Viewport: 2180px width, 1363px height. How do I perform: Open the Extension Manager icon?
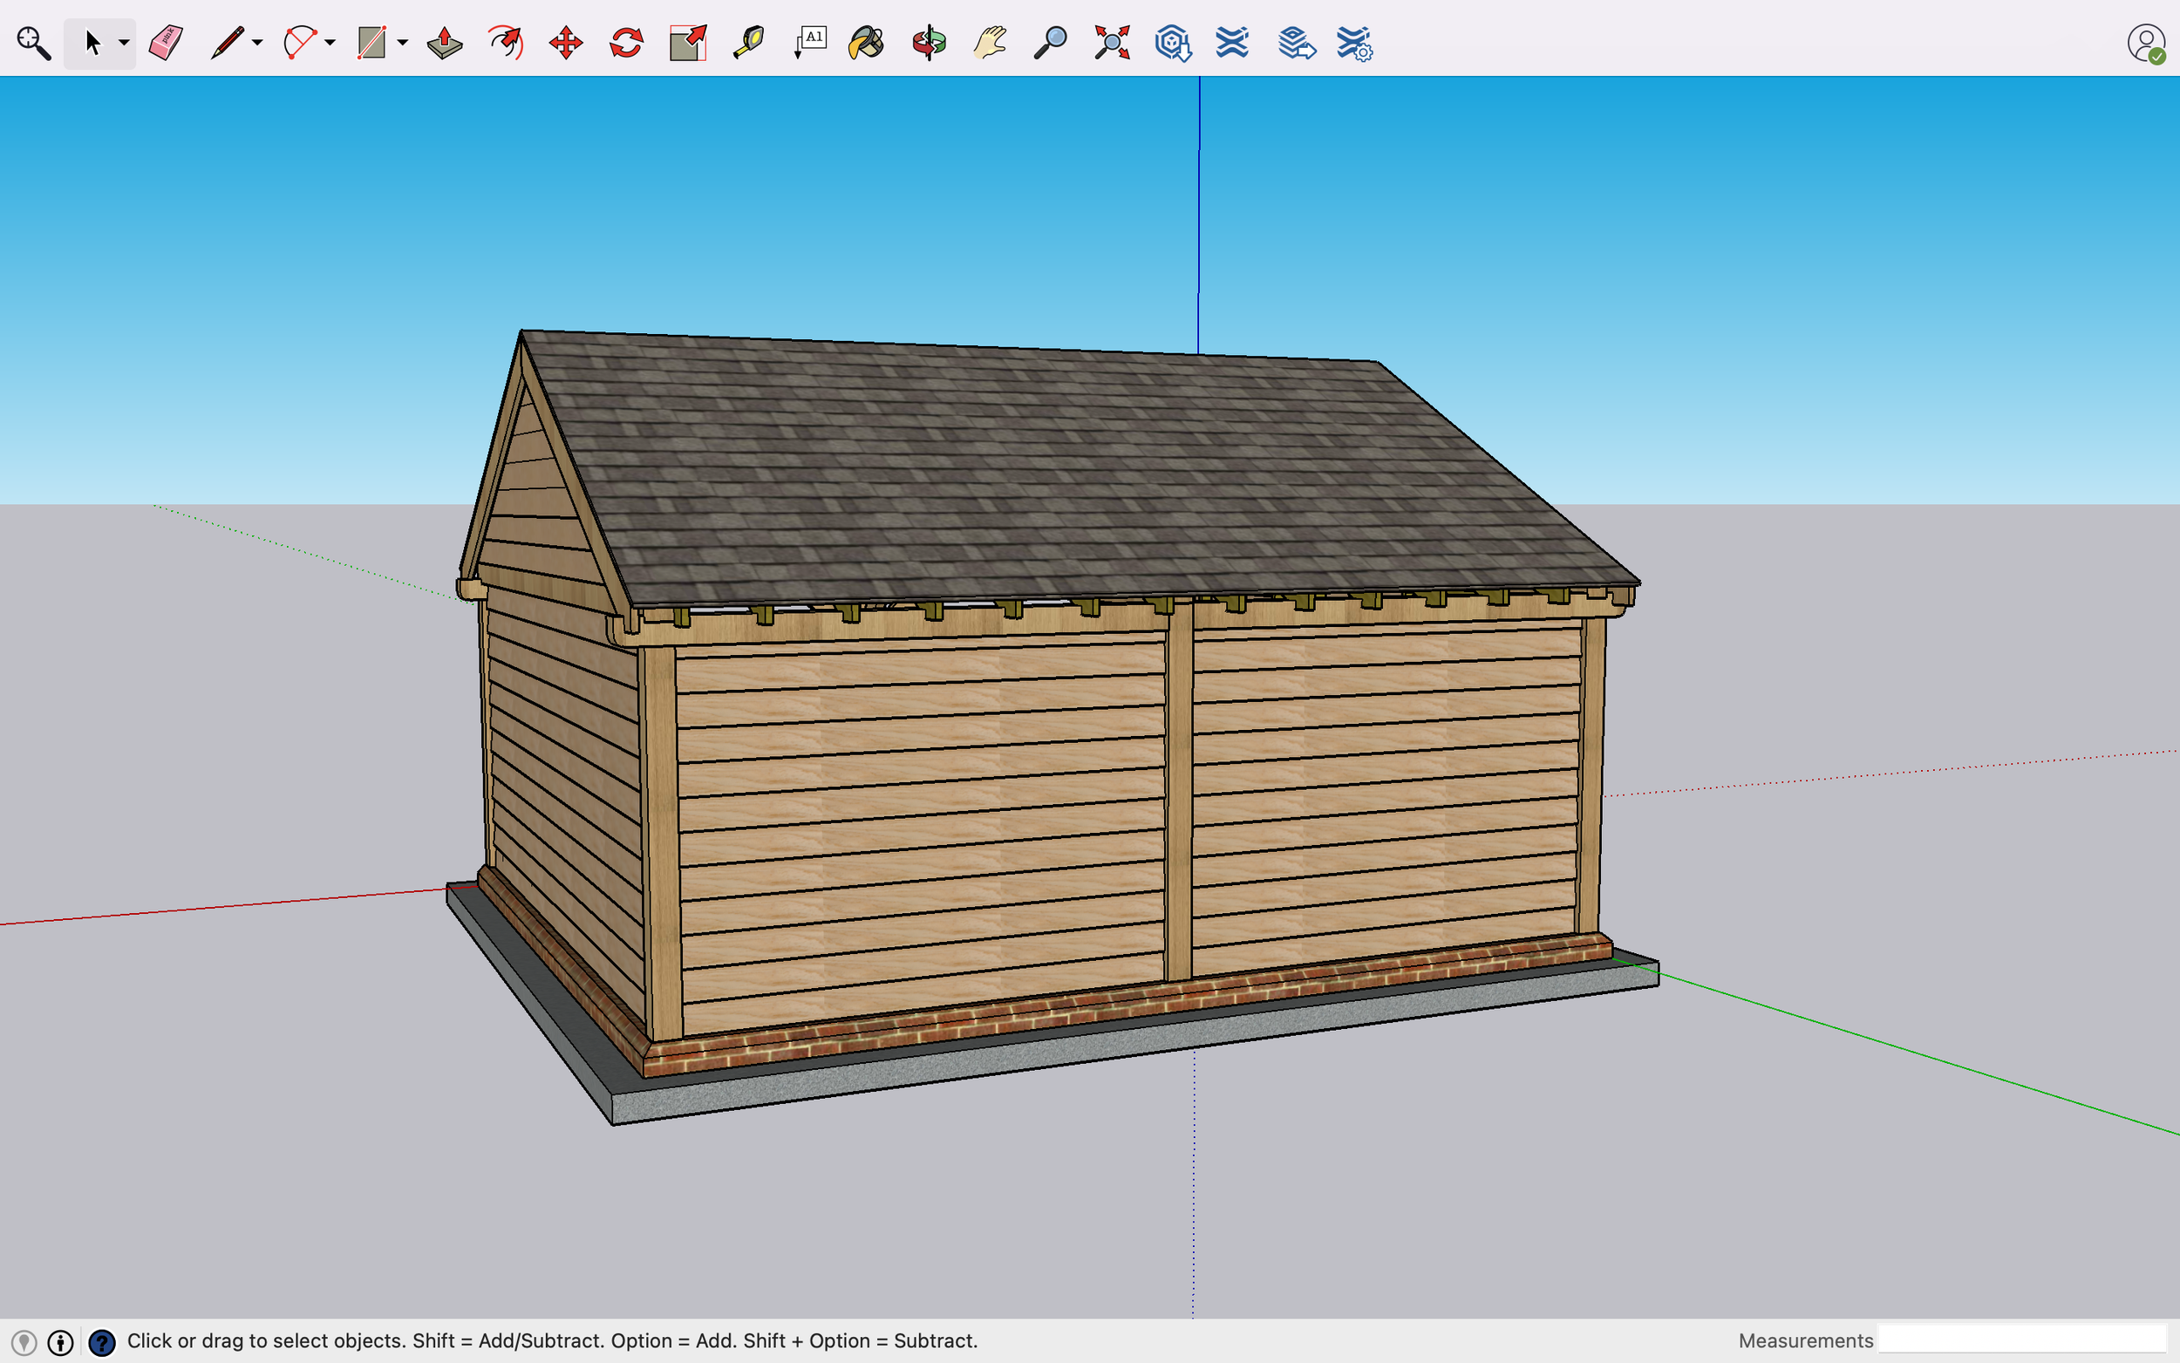pos(1354,43)
